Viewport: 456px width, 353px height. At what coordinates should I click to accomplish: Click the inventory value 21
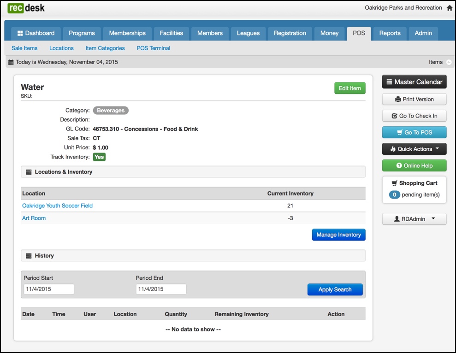(290, 206)
